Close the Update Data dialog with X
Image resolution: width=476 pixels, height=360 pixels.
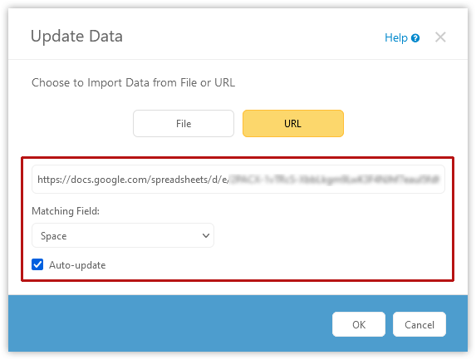440,37
